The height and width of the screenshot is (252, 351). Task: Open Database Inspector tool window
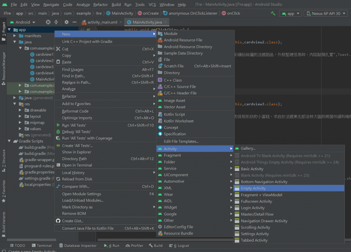pos(78,246)
